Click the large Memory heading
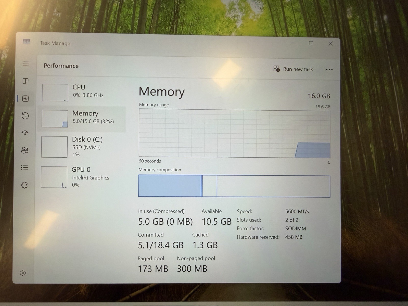This screenshot has width=408, height=306. coord(162,91)
